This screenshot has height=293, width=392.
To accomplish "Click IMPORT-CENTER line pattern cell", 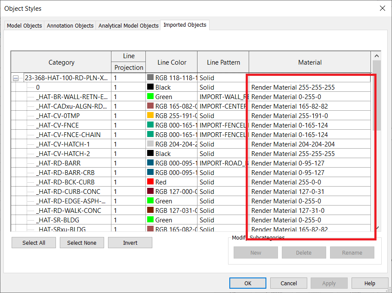I will click(x=223, y=106).
